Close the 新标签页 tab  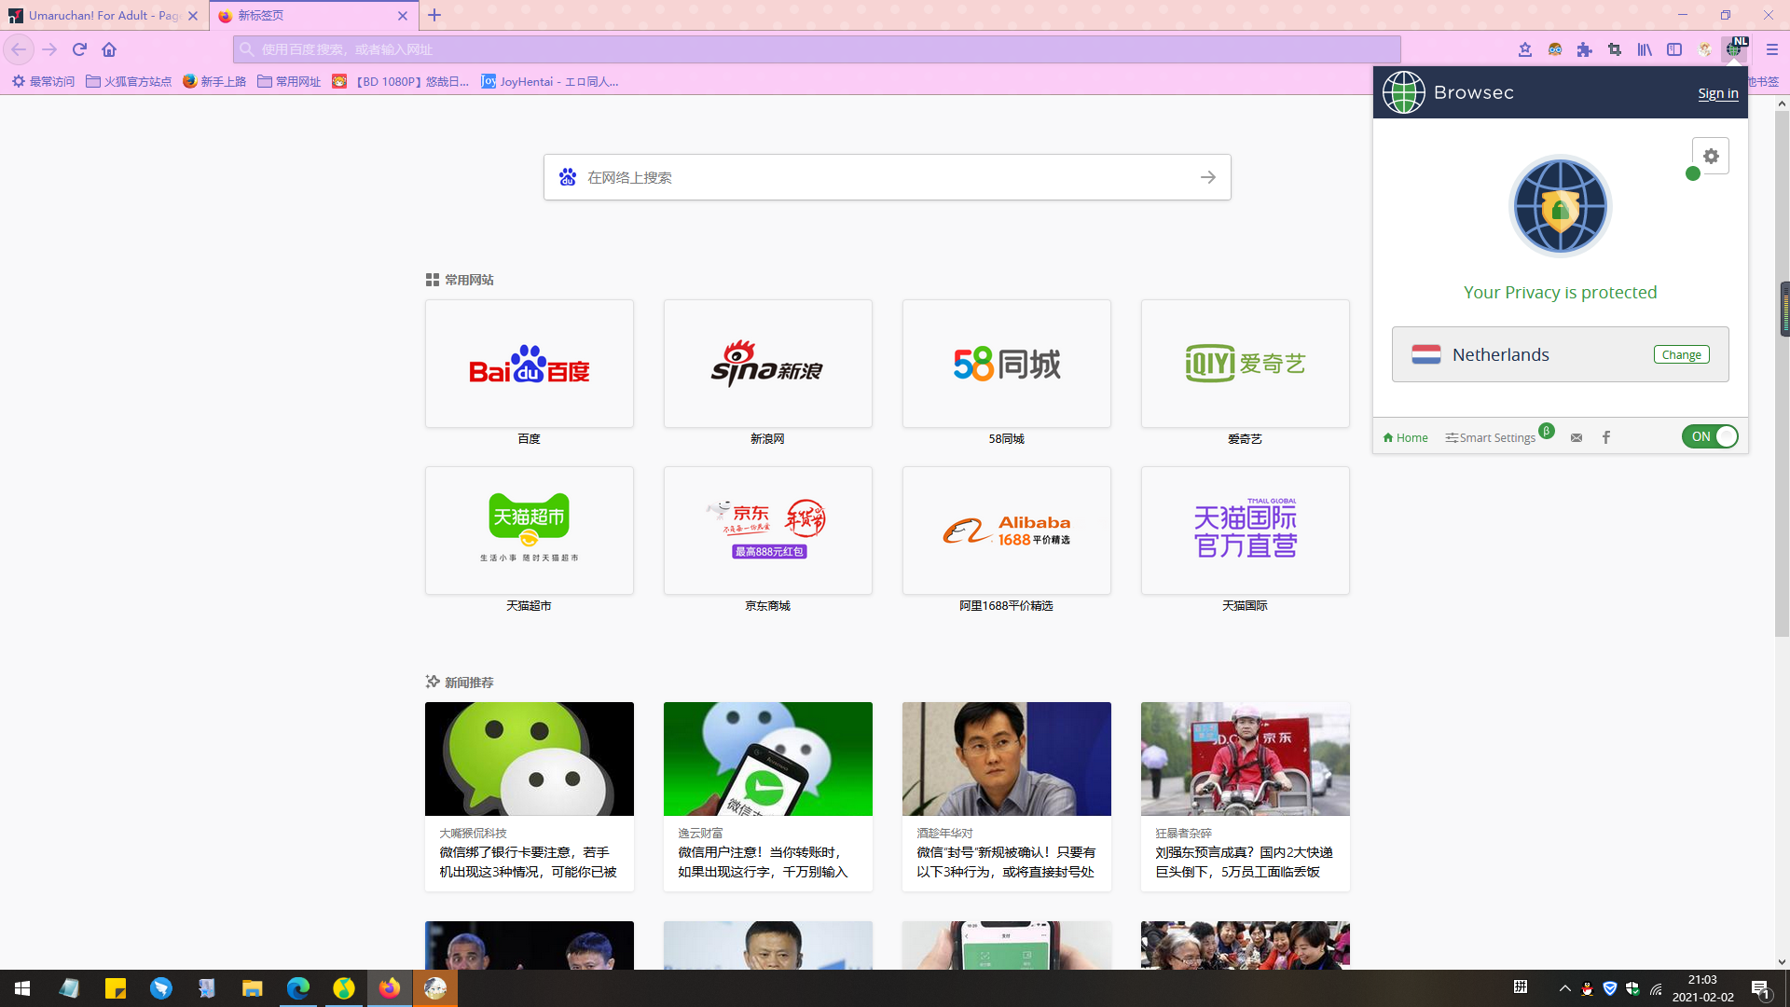(403, 16)
